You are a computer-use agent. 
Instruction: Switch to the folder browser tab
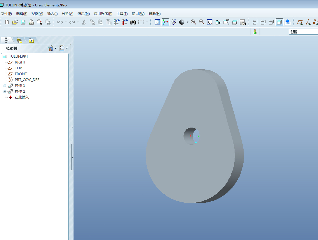[x=19, y=40]
